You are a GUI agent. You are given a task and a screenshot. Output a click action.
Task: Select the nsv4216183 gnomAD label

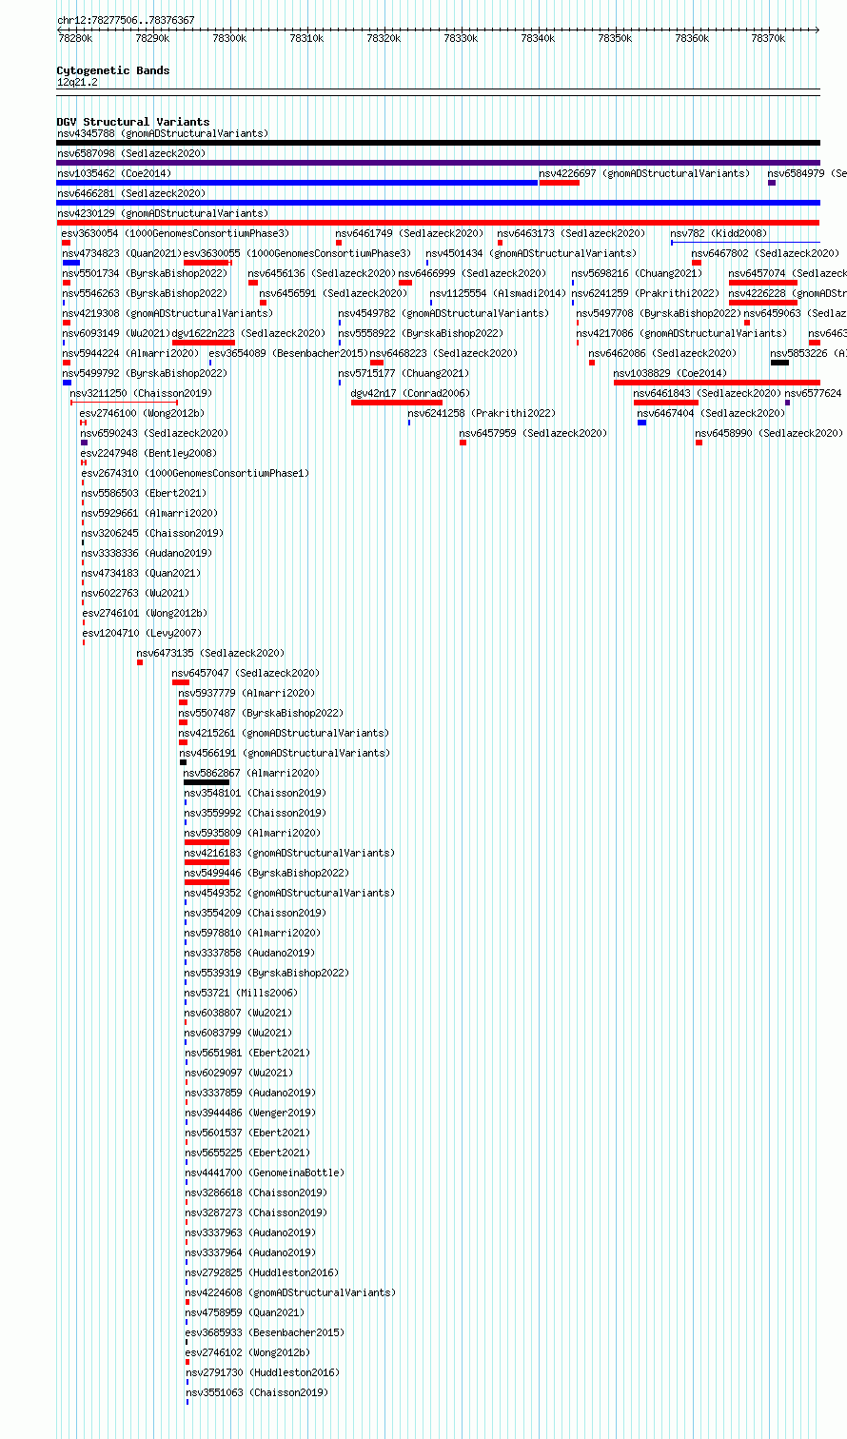(289, 853)
